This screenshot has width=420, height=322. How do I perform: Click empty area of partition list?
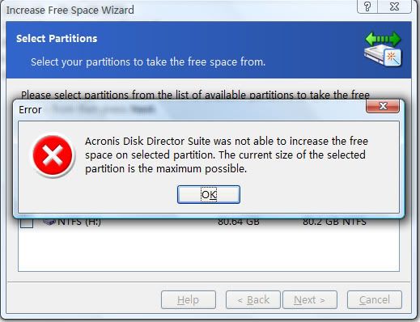point(209,249)
